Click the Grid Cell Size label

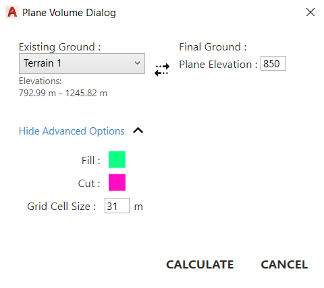coord(61,207)
